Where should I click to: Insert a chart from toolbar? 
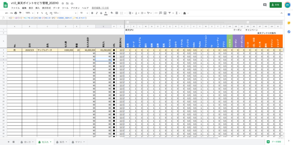pyautogui.click(x=165, y=13)
